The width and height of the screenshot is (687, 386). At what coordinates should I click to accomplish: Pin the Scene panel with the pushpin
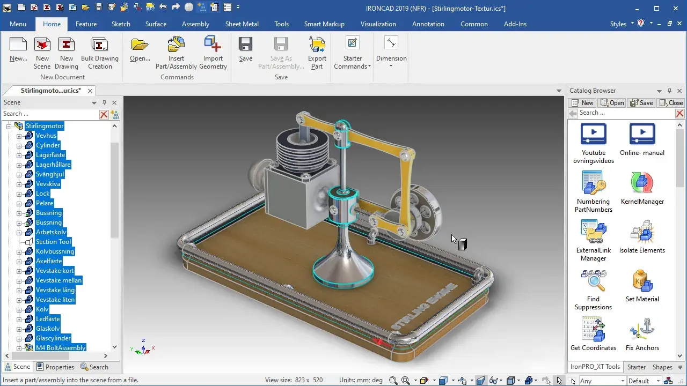coord(105,102)
